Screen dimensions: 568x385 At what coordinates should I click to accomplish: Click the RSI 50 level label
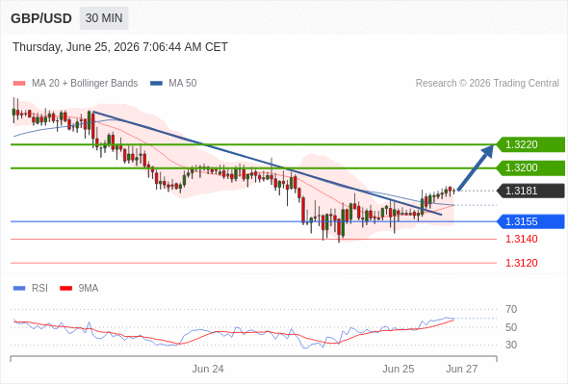(x=511, y=327)
